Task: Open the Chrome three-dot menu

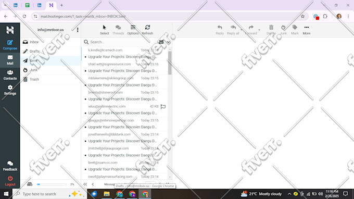Action: tap(348, 16)
